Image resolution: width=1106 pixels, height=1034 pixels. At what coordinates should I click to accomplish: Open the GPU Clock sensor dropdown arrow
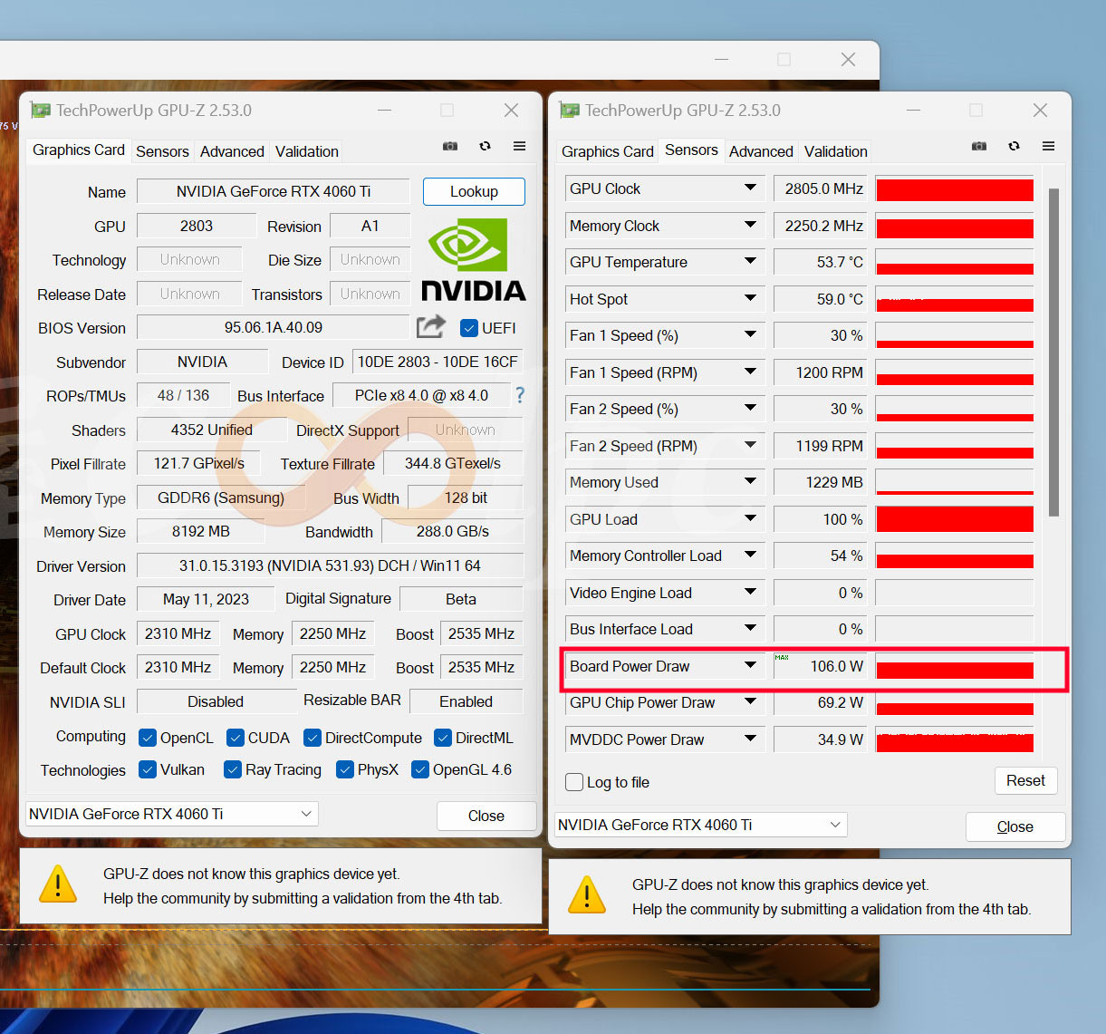point(750,188)
